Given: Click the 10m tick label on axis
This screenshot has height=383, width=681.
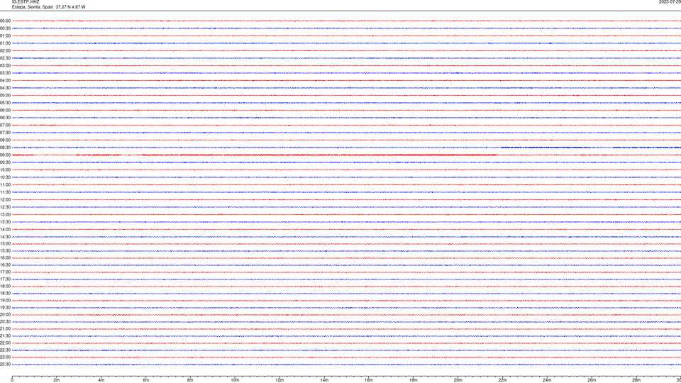Looking at the screenshot, I should [235, 380].
